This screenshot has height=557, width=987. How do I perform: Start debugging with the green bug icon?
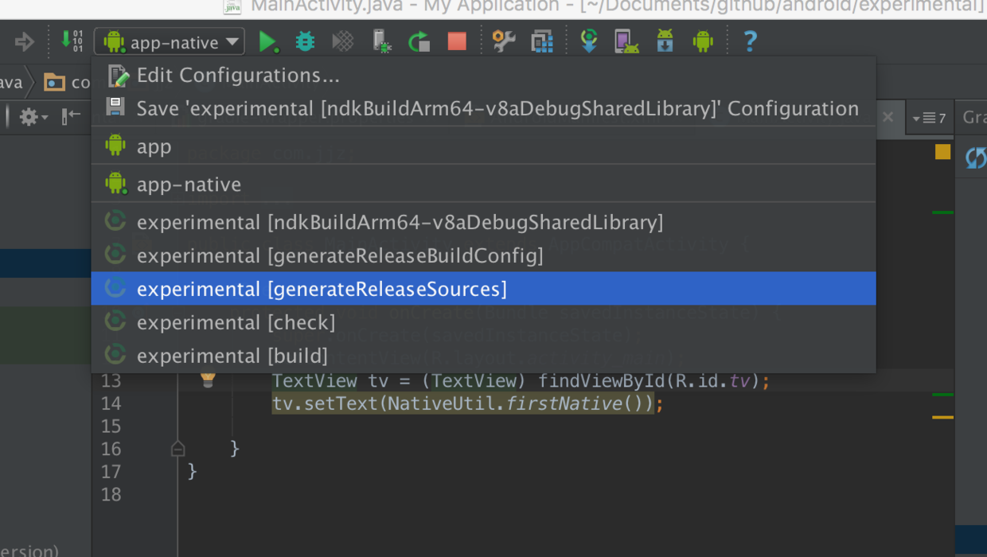point(305,41)
